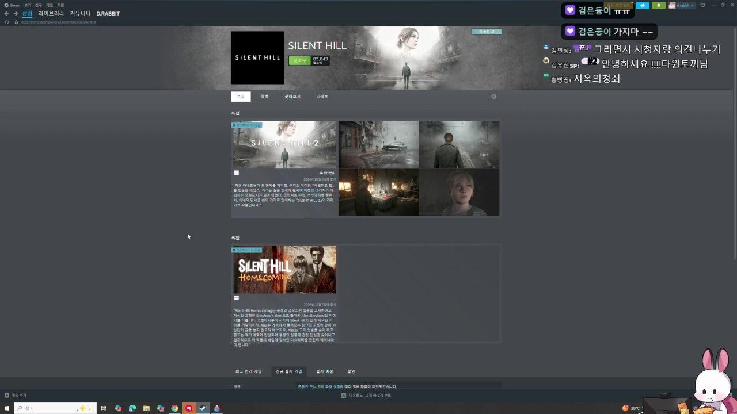737x414 pixels.
Task: Select the 출시 예정 tab
Action: tap(325, 371)
